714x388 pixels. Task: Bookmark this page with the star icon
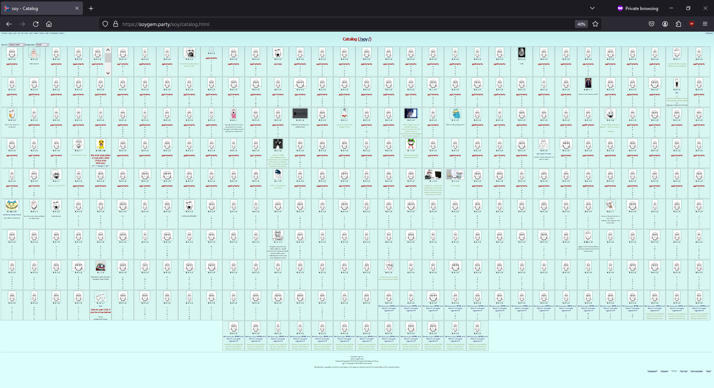(595, 24)
